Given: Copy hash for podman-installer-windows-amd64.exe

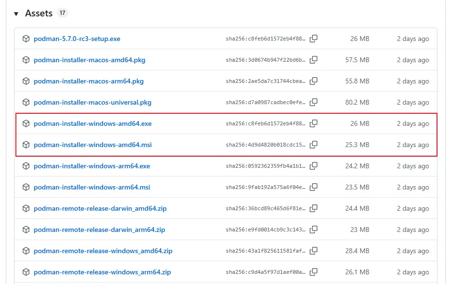Looking at the screenshot, I should (x=314, y=123).
